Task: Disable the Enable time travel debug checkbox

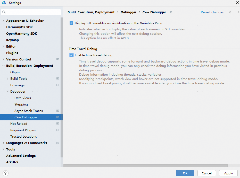Action: (71, 55)
